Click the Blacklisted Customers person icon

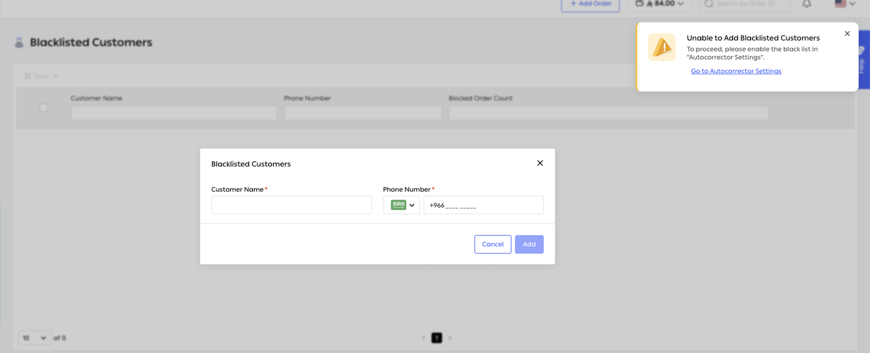pyautogui.click(x=19, y=43)
